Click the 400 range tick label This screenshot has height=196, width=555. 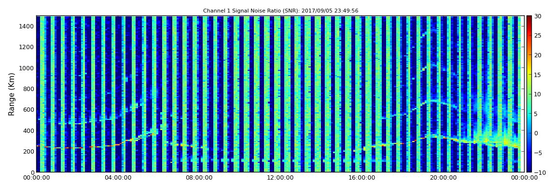(28, 131)
